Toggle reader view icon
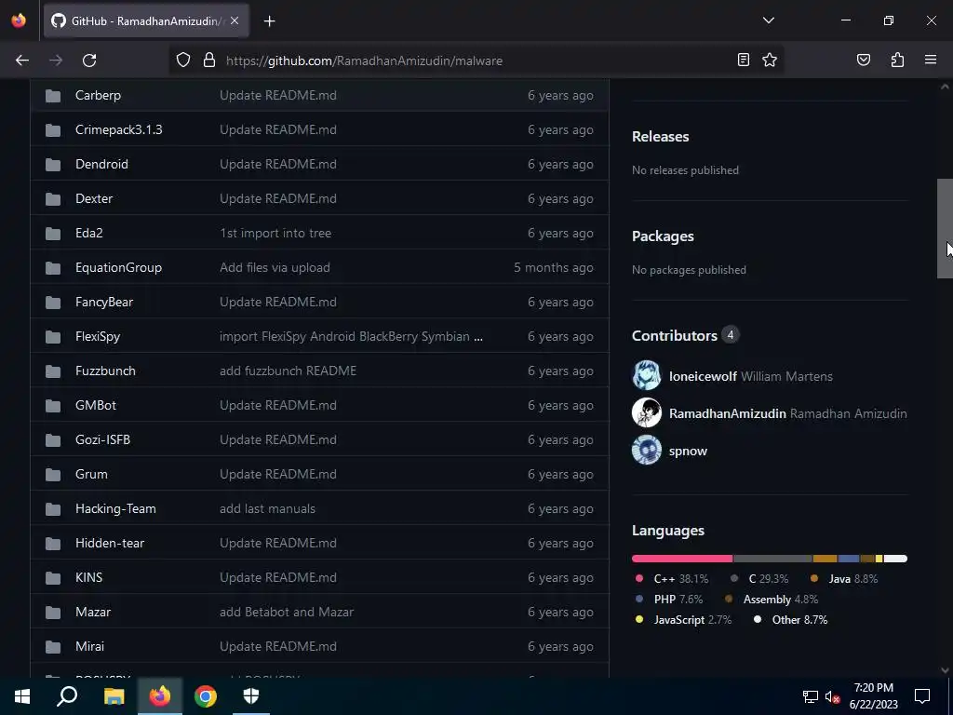The width and height of the screenshot is (953, 715). (x=743, y=60)
